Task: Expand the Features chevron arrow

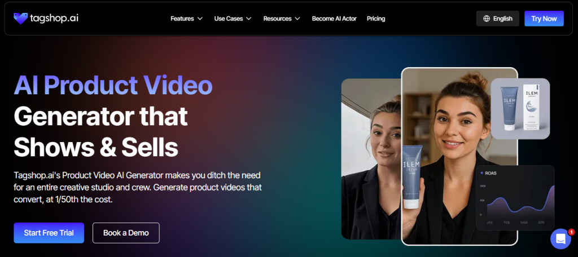Action: (200, 19)
